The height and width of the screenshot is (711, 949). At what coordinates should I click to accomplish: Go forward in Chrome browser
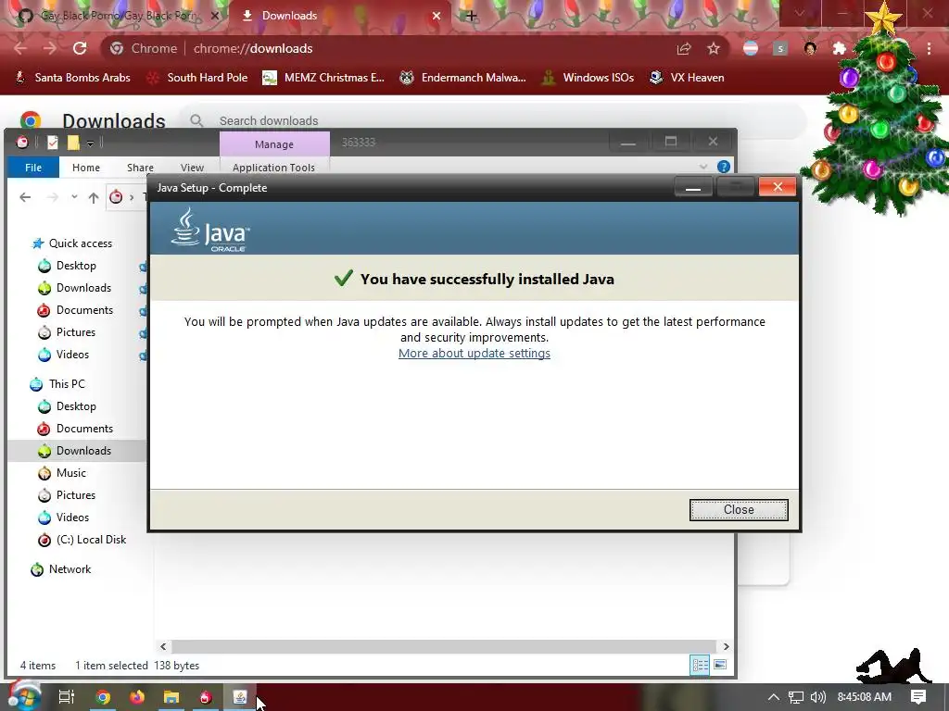50,48
